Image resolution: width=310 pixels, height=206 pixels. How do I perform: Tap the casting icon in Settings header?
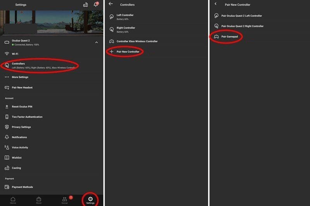click(85, 5)
